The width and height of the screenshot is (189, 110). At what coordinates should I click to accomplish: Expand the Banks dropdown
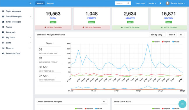click(x=152, y=3)
